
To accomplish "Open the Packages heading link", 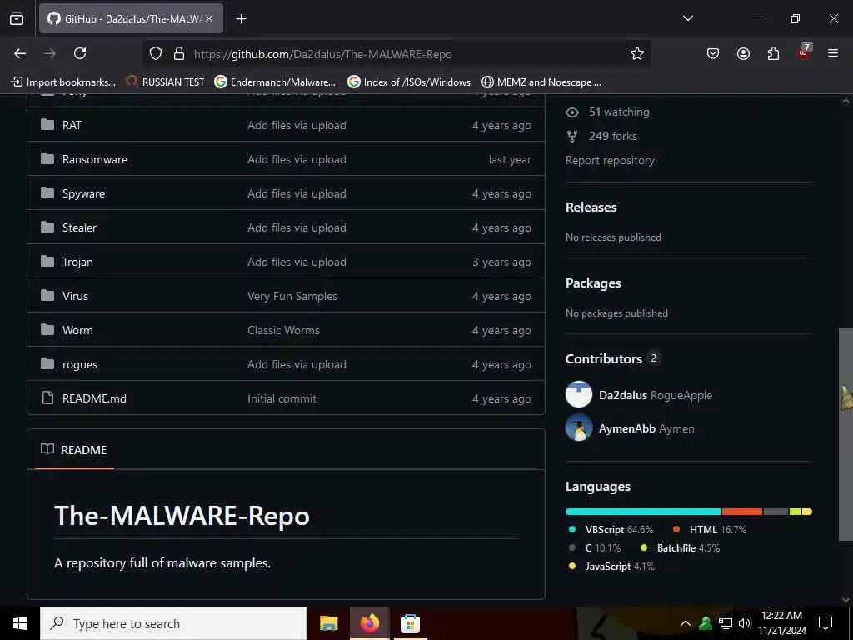I will (593, 283).
